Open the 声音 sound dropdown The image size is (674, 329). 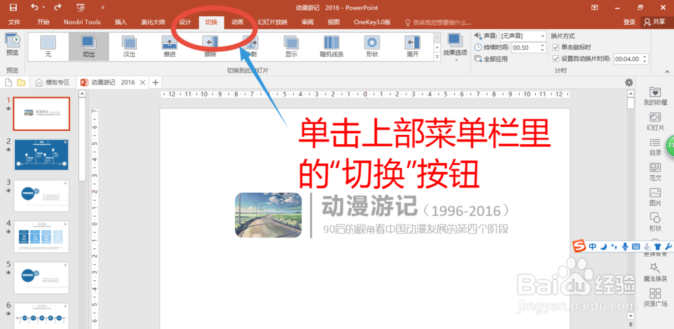coord(543,36)
